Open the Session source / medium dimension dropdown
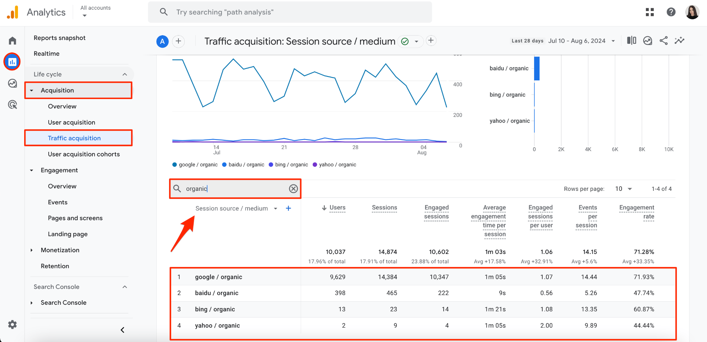 tap(235, 208)
